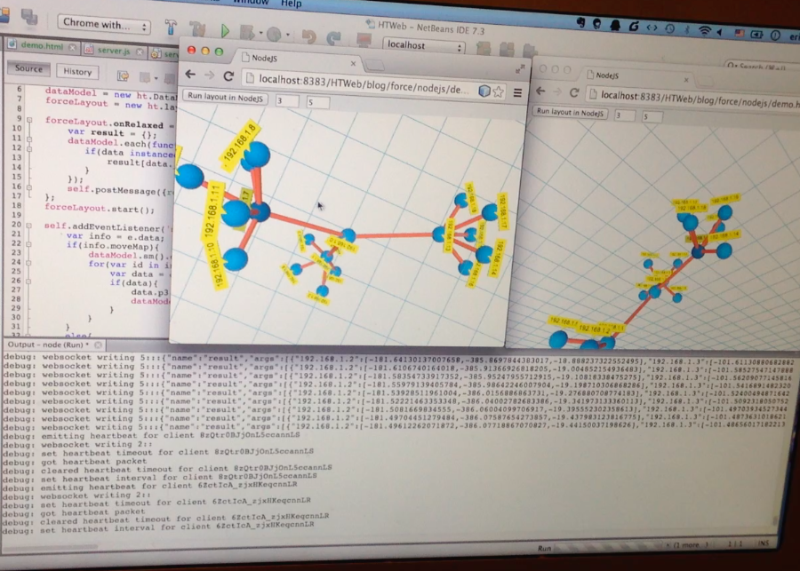
Task: Click the extension cube icon in address bar
Action: [484, 91]
